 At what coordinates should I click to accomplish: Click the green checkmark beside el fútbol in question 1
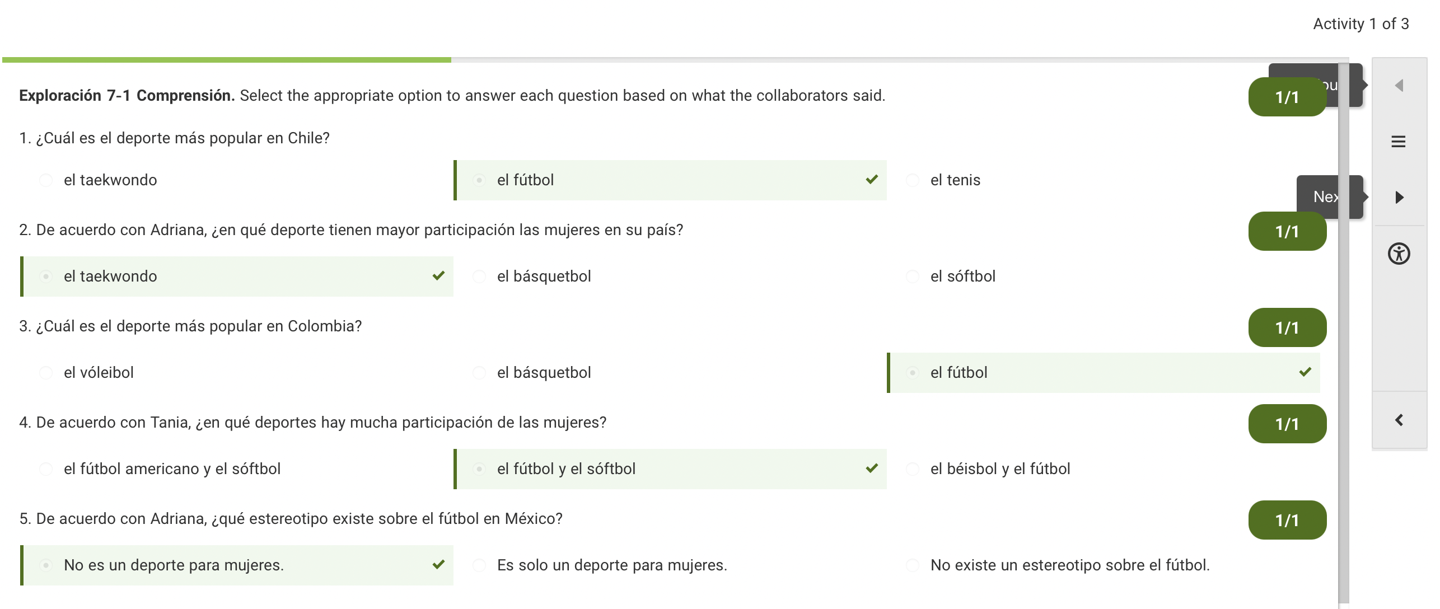click(x=872, y=180)
